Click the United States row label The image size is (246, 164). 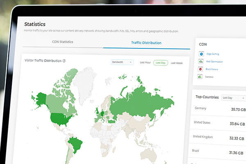[202, 123]
